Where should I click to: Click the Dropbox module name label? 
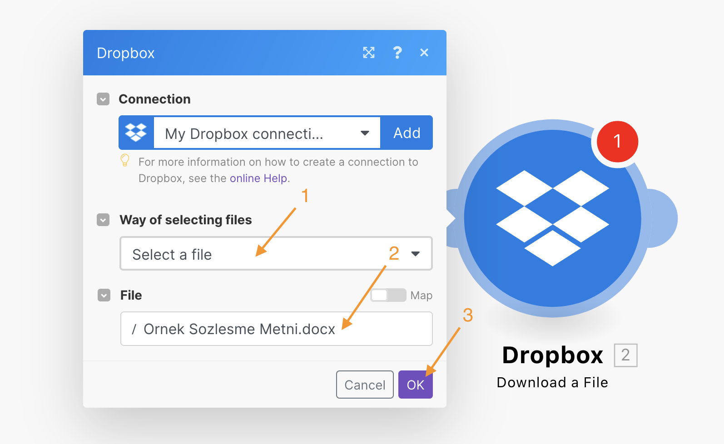tap(552, 355)
